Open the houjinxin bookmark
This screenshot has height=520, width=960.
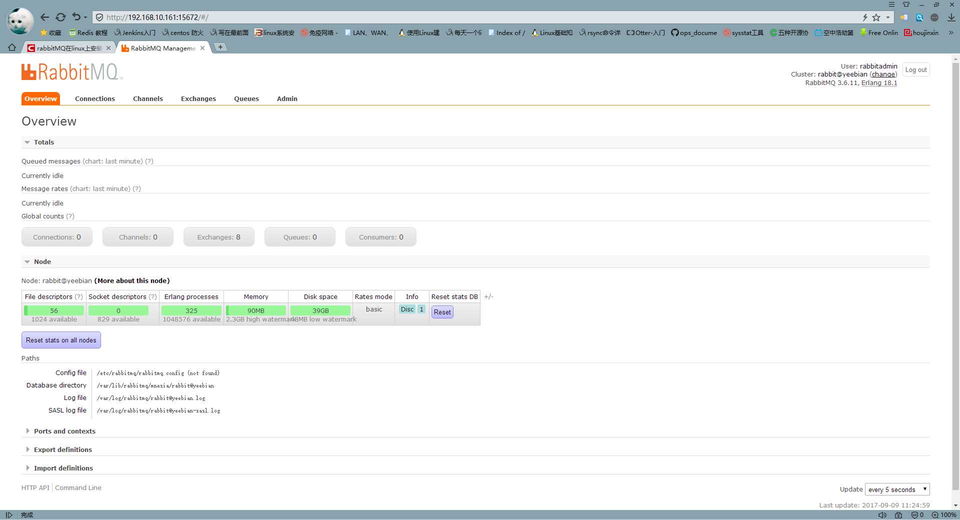point(921,32)
